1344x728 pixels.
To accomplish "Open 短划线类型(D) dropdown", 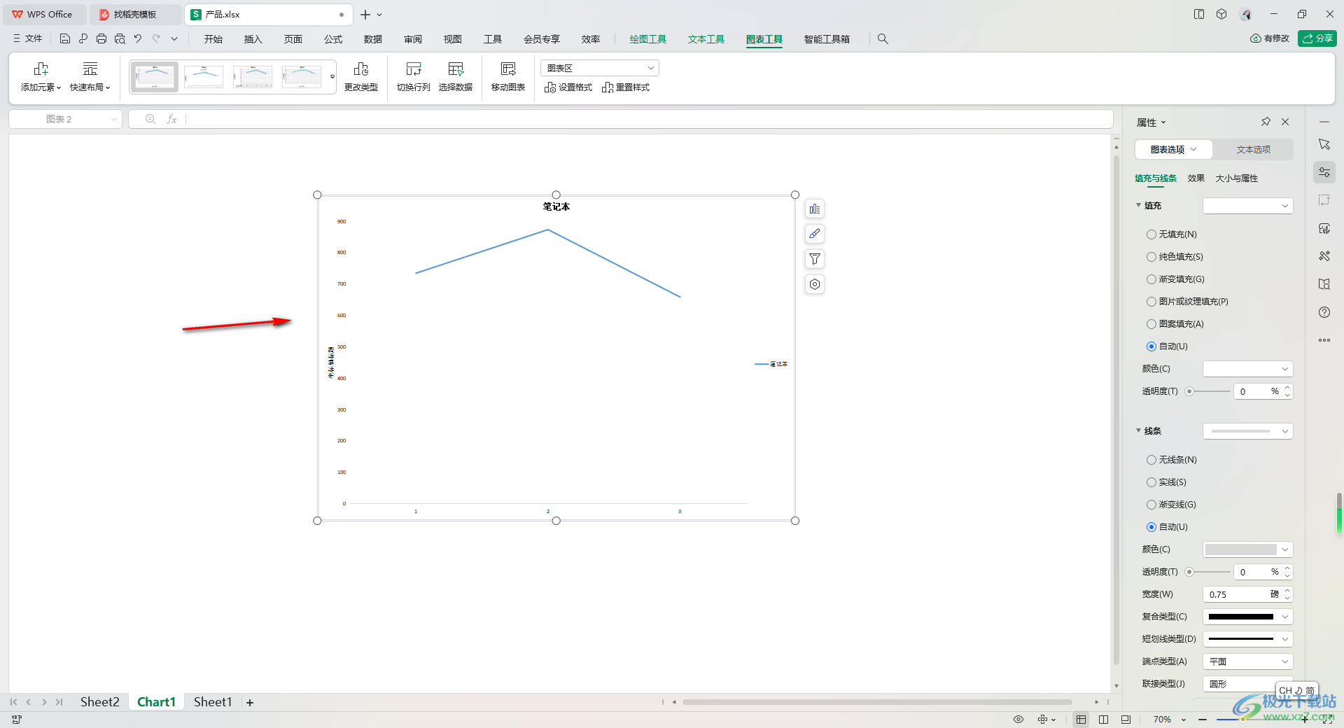I will point(1247,639).
